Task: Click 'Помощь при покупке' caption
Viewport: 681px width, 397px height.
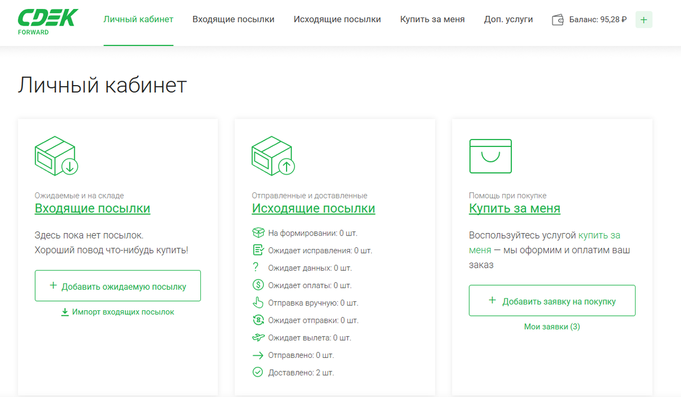Action: pyautogui.click(x=508, y=196)
